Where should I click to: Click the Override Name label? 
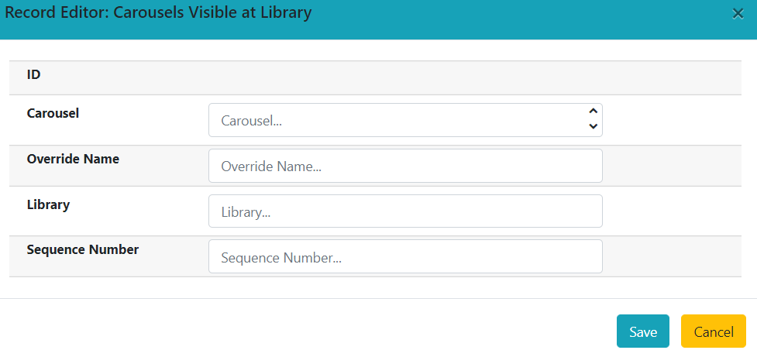73,159
